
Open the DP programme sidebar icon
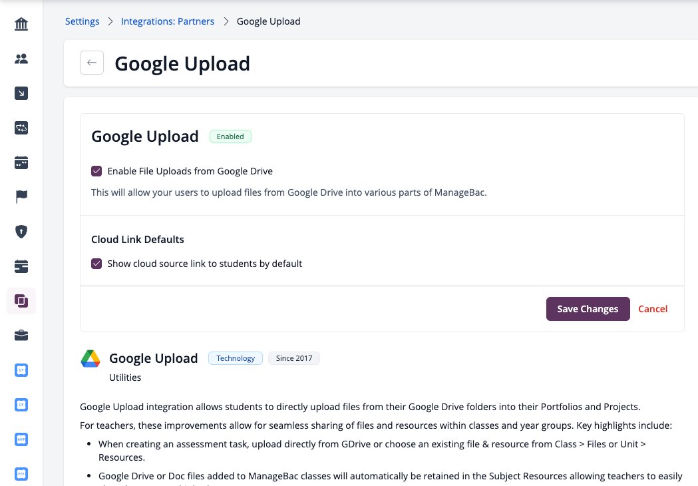[21, 370]
